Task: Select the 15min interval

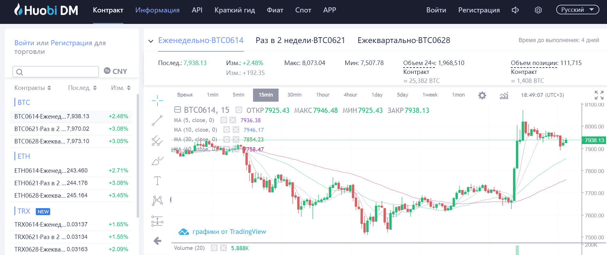Action: pos(266,95)
